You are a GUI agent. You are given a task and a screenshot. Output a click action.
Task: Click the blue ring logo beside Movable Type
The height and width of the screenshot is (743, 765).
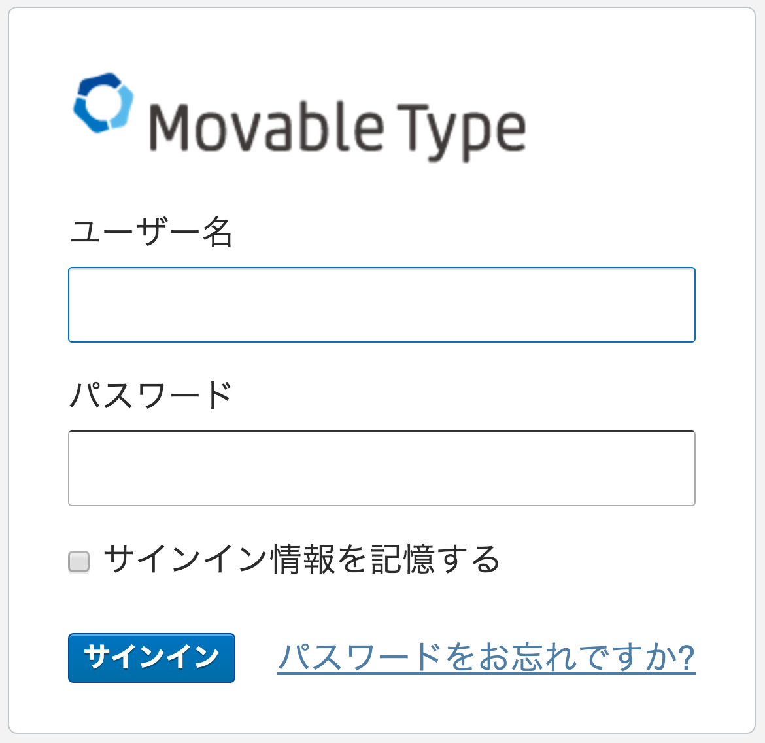point(103,103)
